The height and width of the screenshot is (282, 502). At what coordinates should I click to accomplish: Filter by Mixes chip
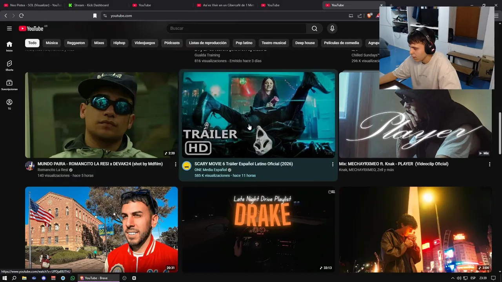click(99, 43)
